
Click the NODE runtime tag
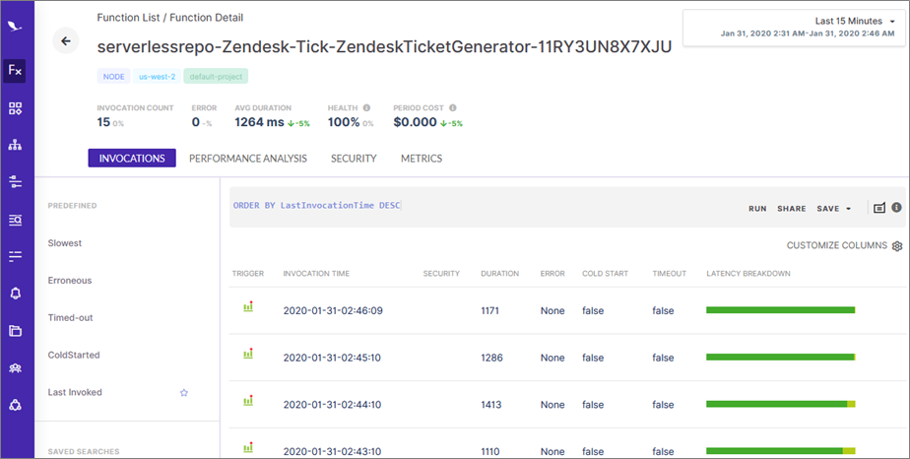[114, 77]
